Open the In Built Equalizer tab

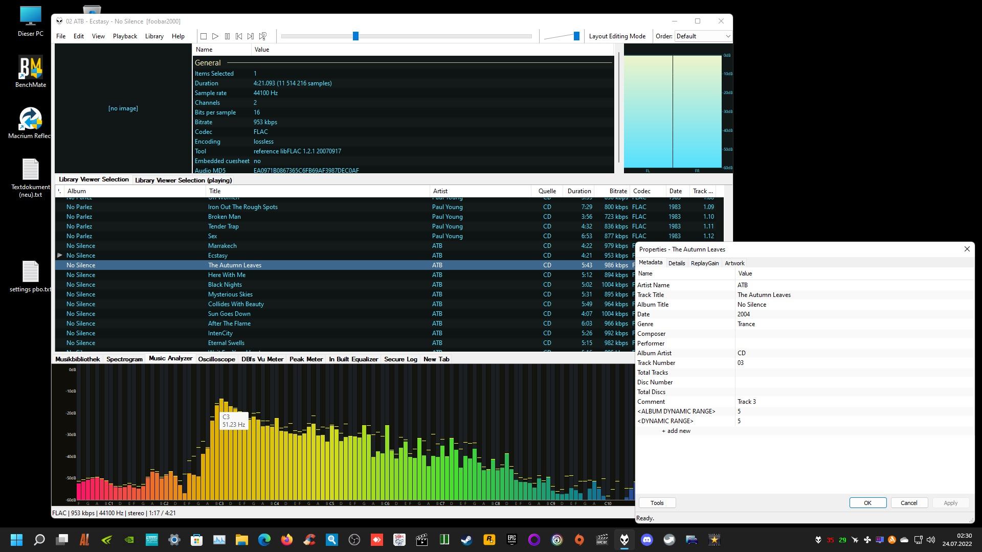coord(353,359)
